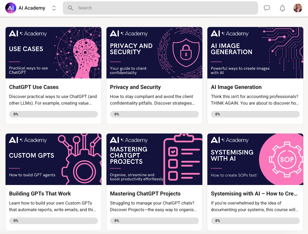This screenshot has height=234, width=308.
Task: Click 'Think this isn't for accounting professionals?' text
Action: 255,100
